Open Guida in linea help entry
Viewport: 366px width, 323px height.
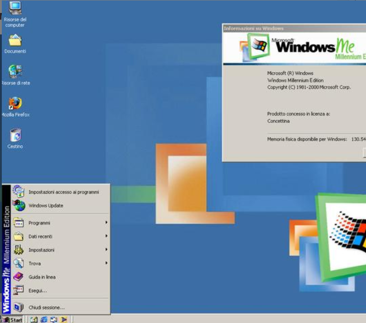point(42,277)
